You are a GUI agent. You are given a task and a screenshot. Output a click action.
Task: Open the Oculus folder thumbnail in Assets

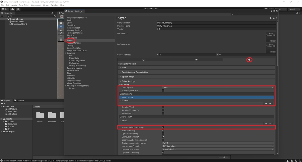(40, 115)
